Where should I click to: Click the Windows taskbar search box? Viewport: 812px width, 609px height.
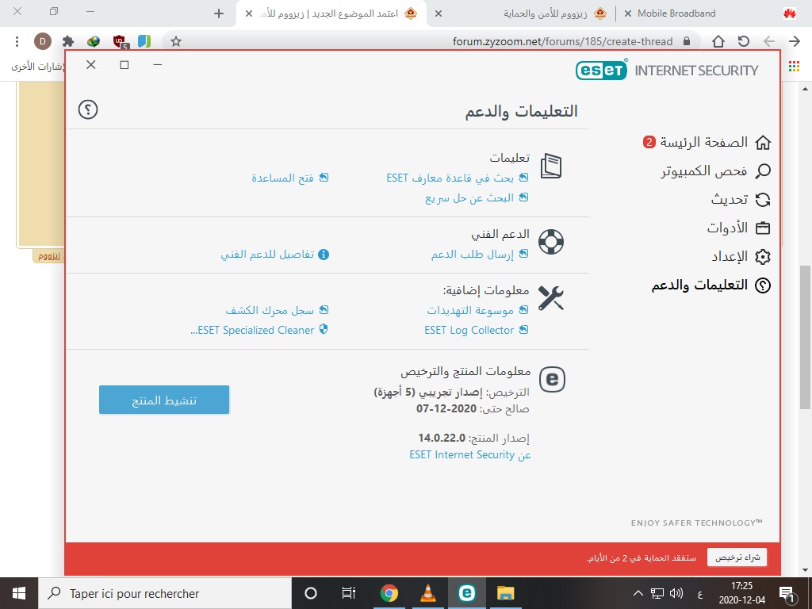point(165,593)
